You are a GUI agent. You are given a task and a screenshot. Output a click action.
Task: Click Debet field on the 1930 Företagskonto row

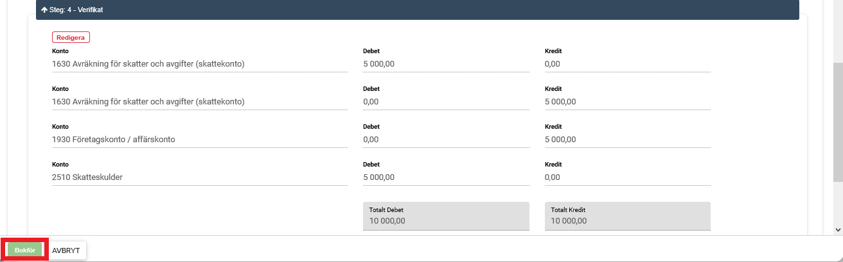(446, 140)
